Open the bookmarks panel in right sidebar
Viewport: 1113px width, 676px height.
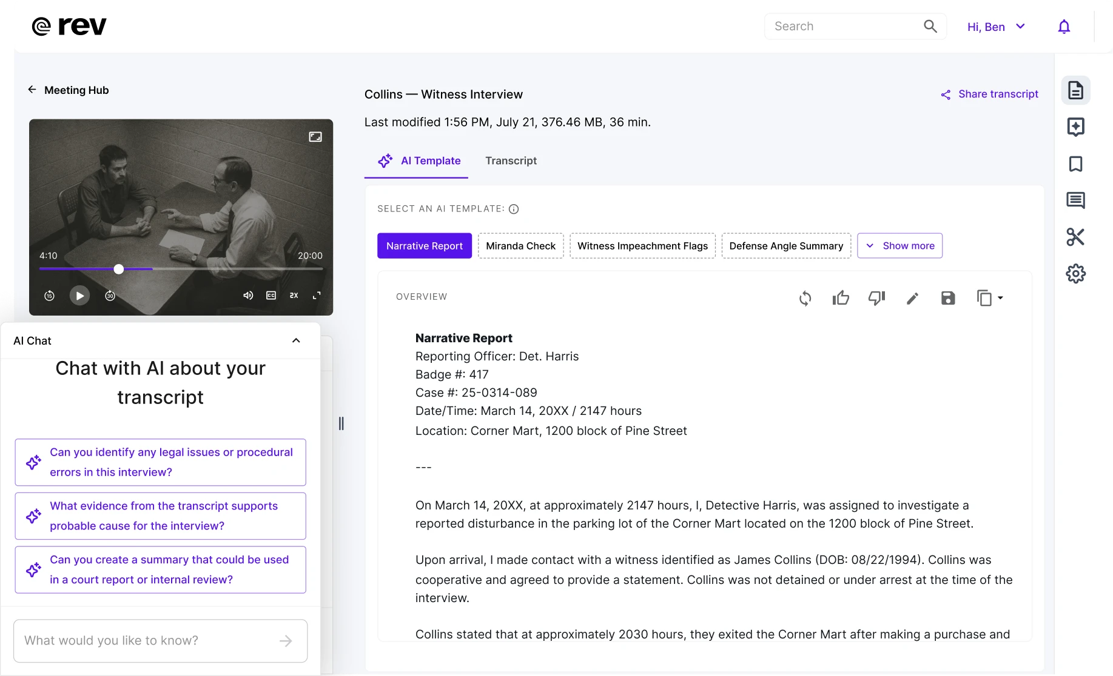tap(1076, 164)
